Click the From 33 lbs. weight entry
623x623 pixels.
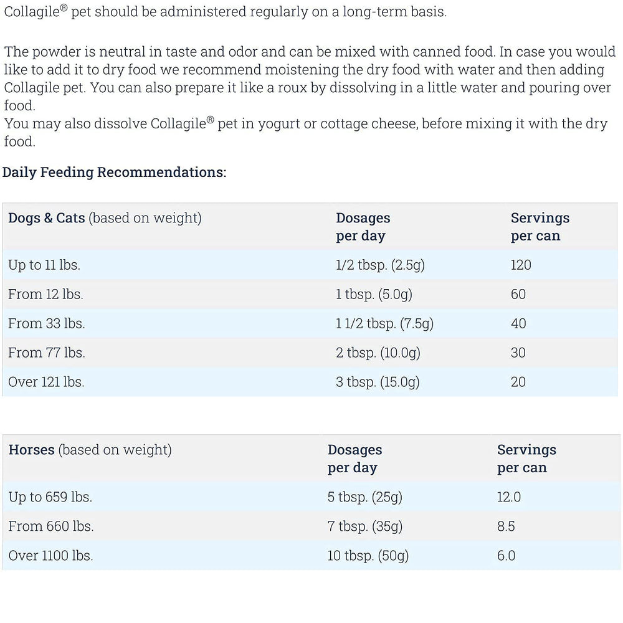(47, 323)
